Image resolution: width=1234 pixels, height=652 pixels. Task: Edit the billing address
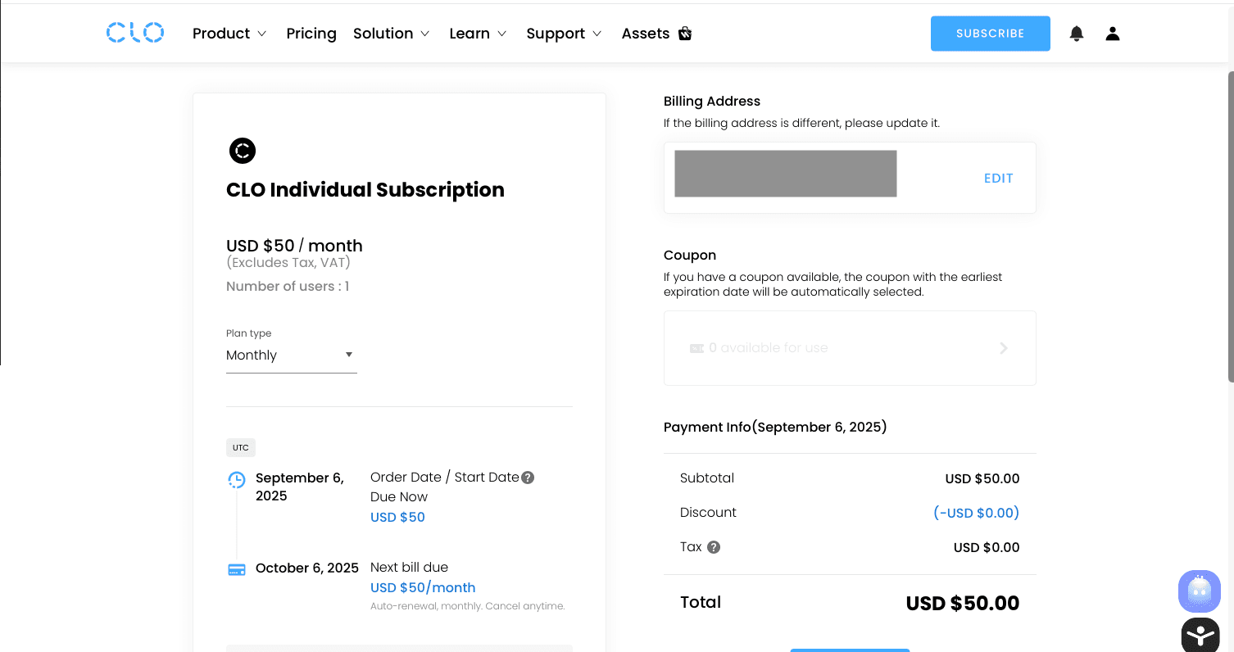(x=998, y=178)
